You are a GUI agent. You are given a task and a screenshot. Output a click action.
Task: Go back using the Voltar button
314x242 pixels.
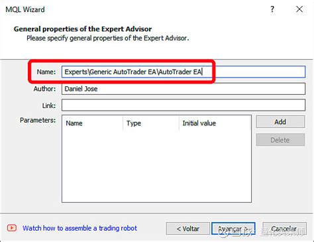pyautogui.click(x=188, y=229)
